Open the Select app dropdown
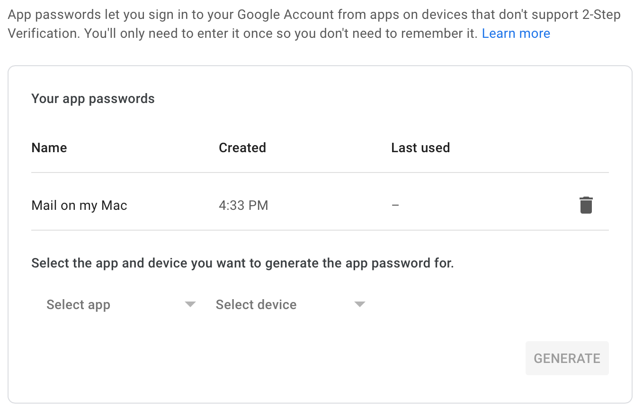The image size is (643, 414). (x=121, y=305)
